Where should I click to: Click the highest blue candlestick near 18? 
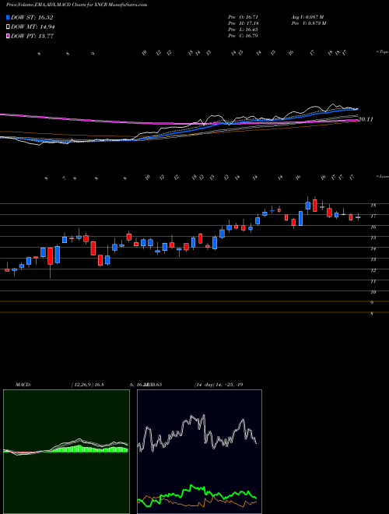tap(308, 206)
